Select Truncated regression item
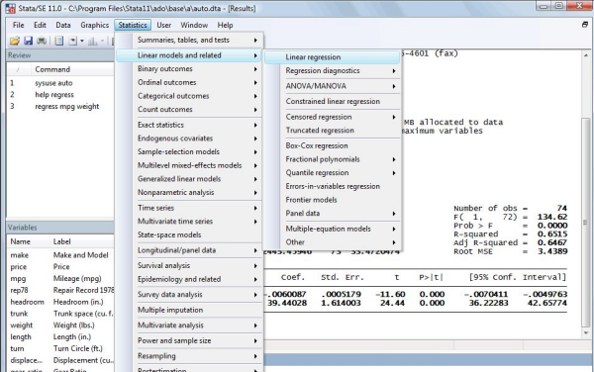Image resolution: width=594 pixels, height=372 pixels. tap(332, 131)
